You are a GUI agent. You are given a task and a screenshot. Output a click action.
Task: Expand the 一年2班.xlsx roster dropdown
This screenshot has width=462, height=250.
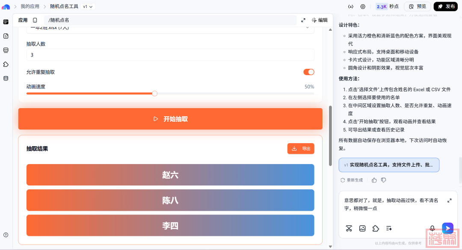point(307,28)
